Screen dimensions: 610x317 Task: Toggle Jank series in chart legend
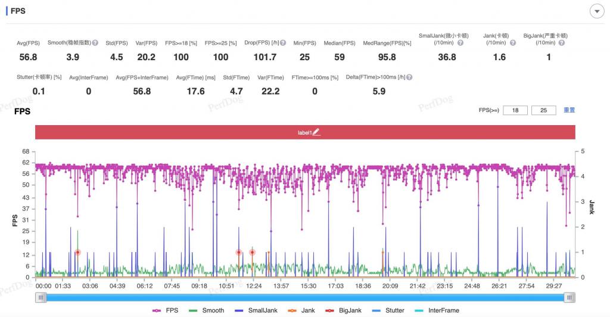[x=301, y=310]
